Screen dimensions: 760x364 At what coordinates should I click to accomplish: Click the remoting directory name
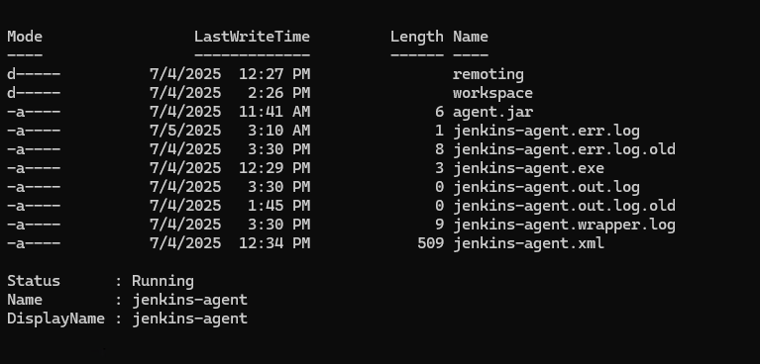[x=489, y=74]
